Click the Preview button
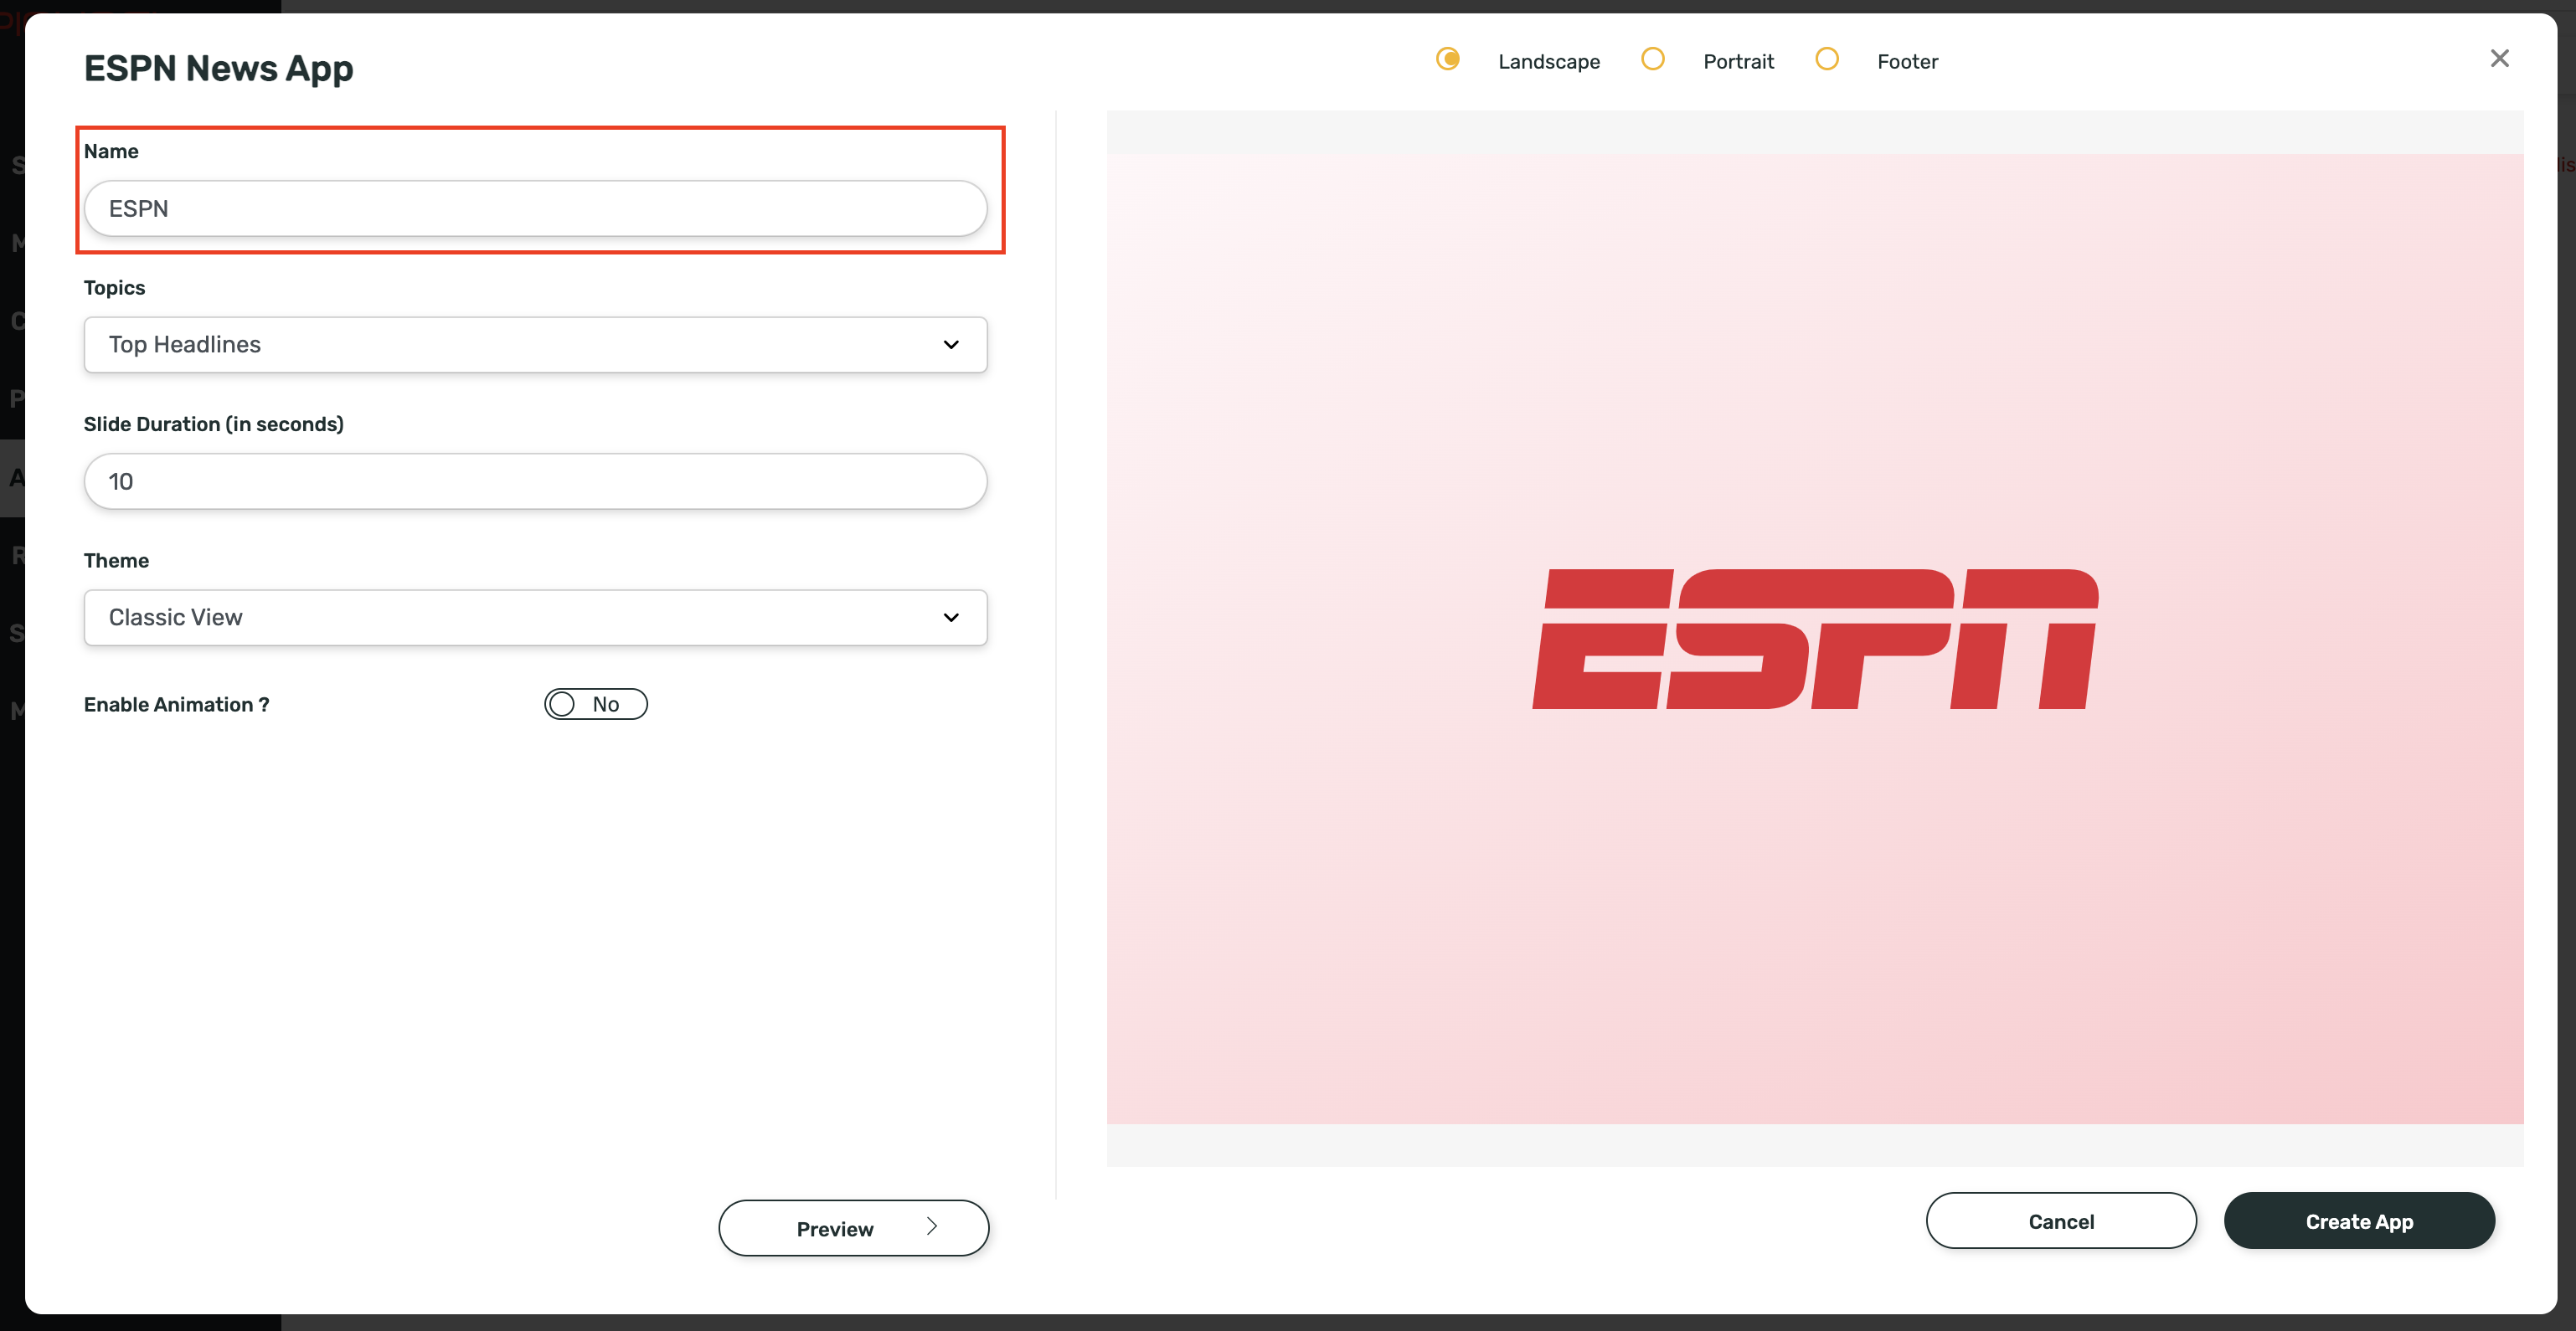The image size is (2576, 1331). click(853, 1228)
